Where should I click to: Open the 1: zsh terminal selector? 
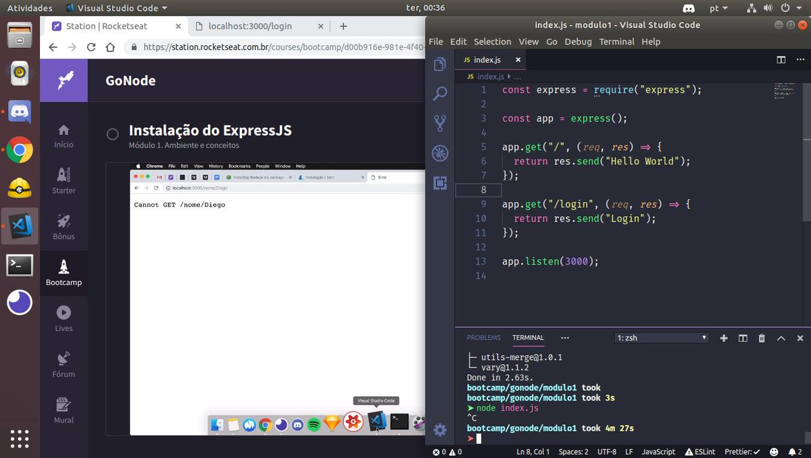(x=662, y=338)
